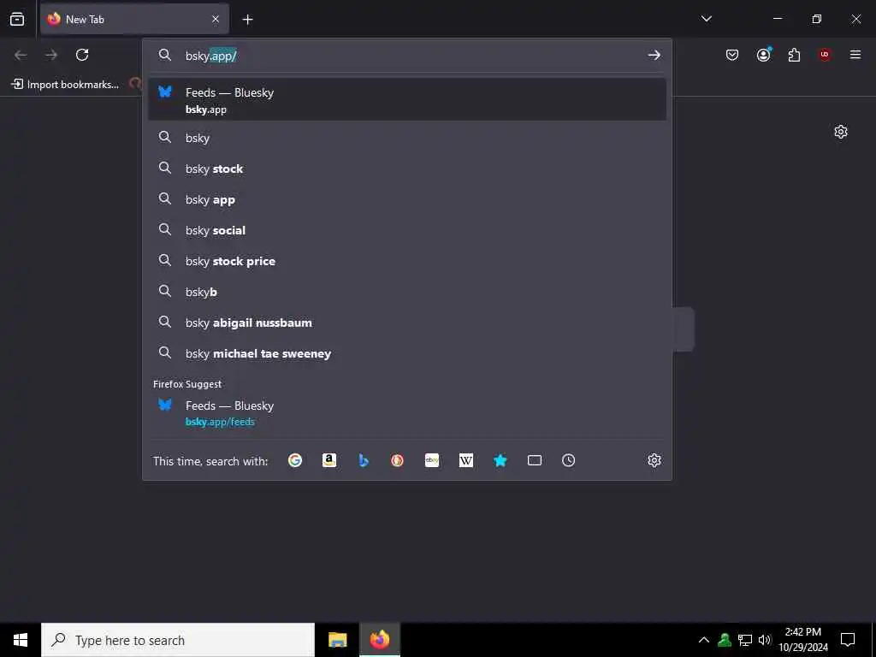Viewport: 876px width, 657px height.
Task: Search this time with DuckDuckGo
Action: (397, 460)
